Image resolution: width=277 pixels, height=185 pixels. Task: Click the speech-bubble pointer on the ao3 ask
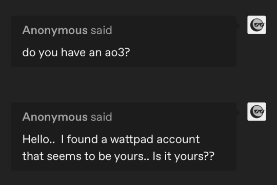coord(238,26)
